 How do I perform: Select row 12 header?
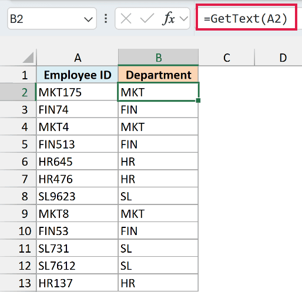coord(18,266)
